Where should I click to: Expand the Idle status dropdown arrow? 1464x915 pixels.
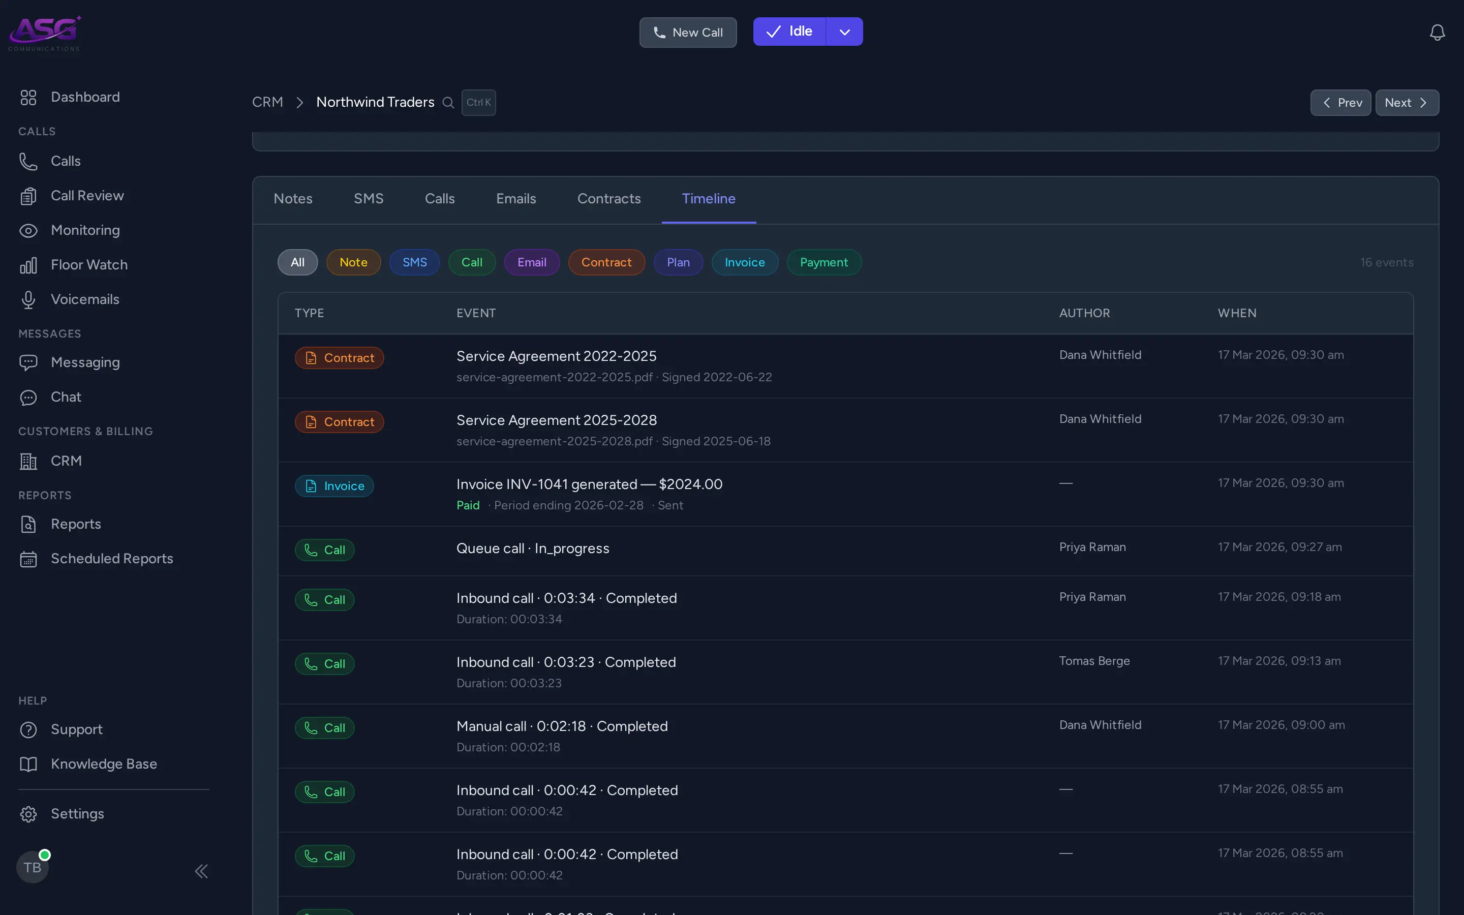844,32
